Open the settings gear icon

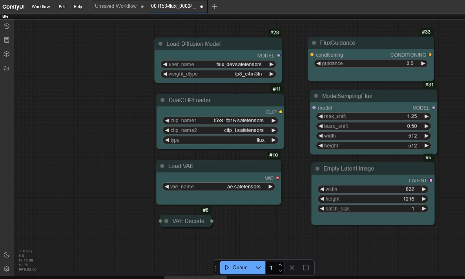coord(7,269)
